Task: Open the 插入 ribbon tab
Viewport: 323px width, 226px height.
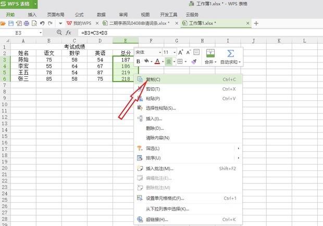Action: 32,15
